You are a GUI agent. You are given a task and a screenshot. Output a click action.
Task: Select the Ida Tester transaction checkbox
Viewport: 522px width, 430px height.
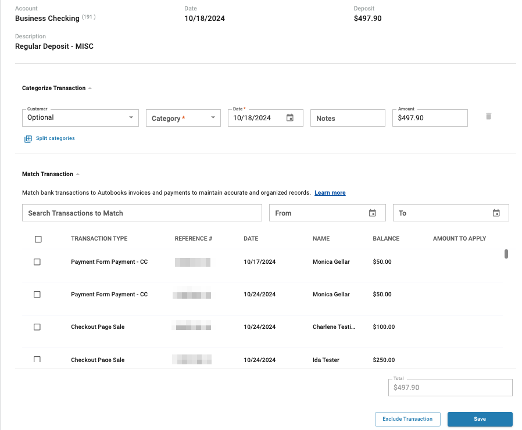[x=37, y=360]
